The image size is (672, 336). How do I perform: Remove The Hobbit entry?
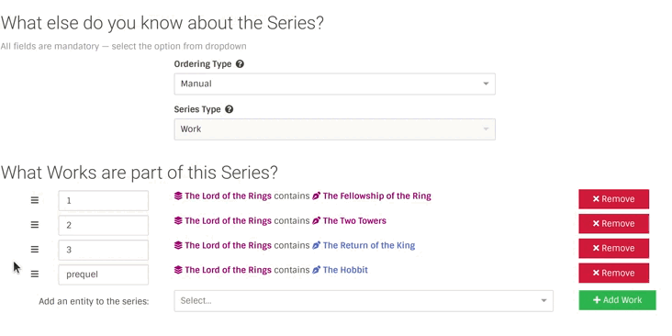(614, 273)
